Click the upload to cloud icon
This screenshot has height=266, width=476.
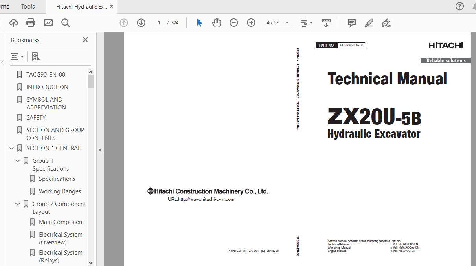(x=13, y=23)
